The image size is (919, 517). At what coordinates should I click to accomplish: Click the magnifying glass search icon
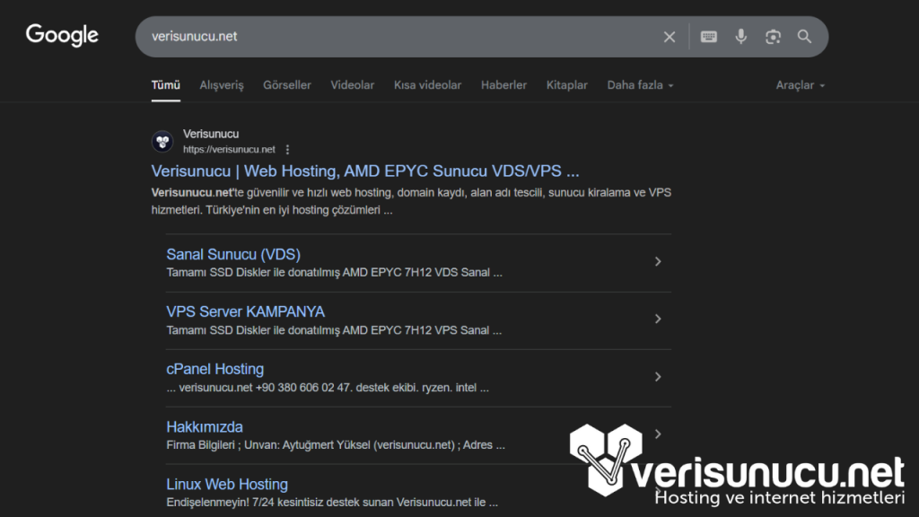[805, 36]
